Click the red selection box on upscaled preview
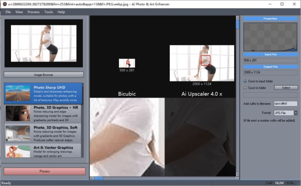The width and height of the screenshot is (301, 186). point(205,60)
